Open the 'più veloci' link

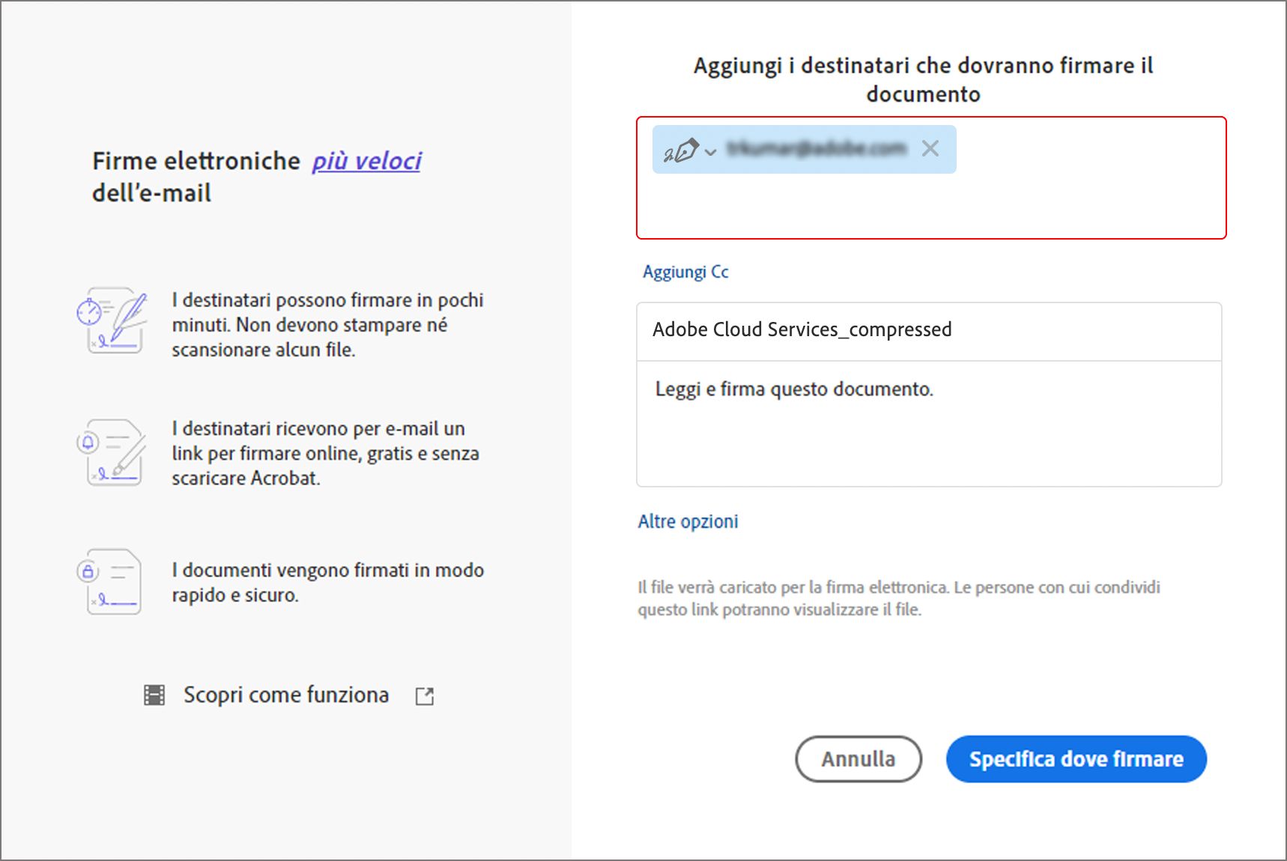(366, 161)
